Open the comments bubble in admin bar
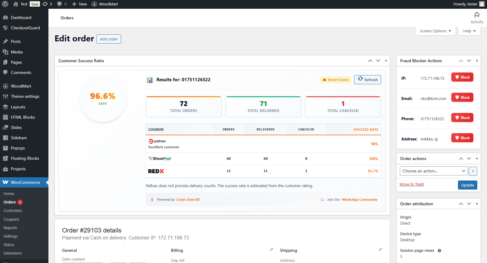 [x=62, y=4]
